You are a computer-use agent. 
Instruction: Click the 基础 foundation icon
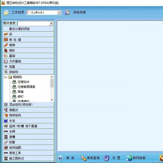click(6, 56)
